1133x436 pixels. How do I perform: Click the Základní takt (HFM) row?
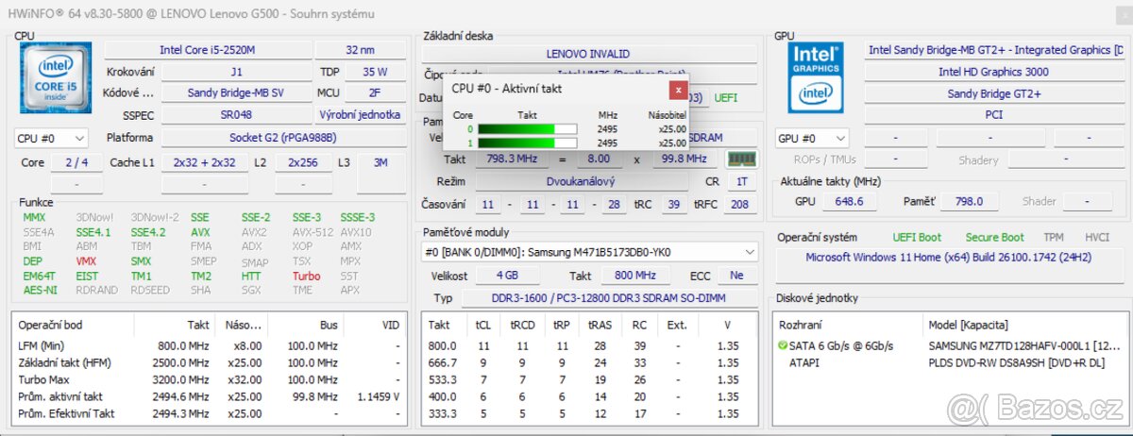210,362
